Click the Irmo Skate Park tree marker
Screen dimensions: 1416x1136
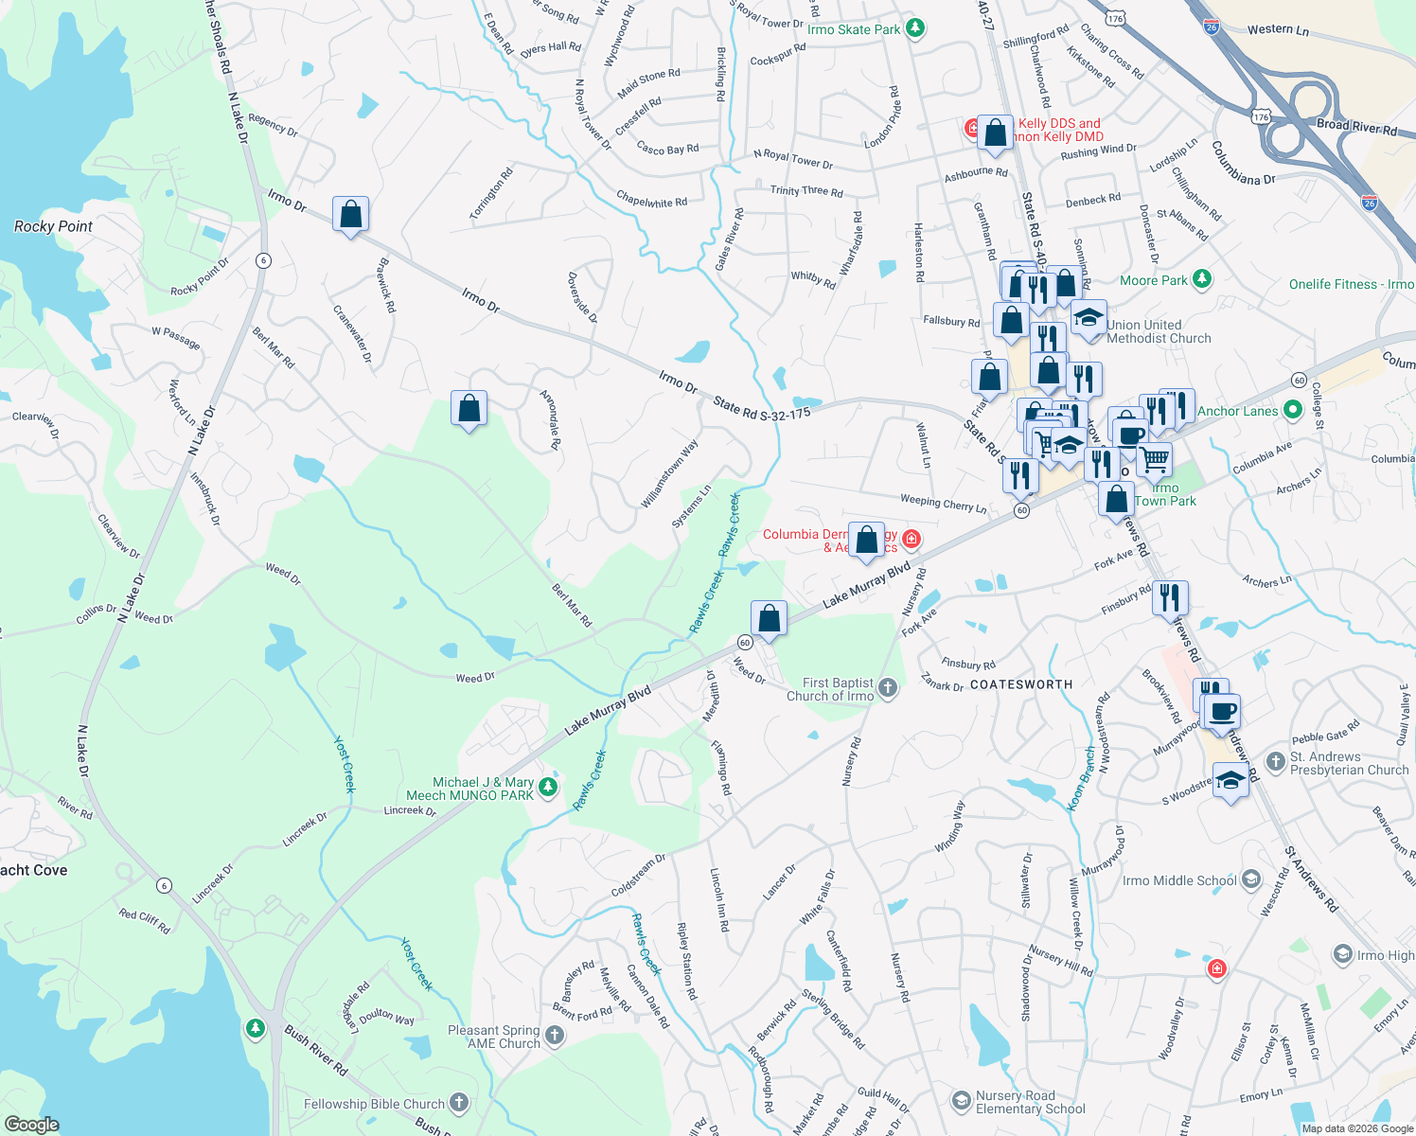tap(913, 28)
